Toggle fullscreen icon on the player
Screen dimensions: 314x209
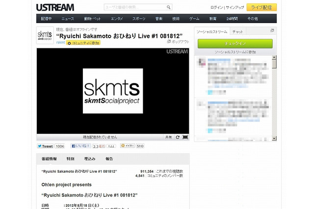point(185,137)
